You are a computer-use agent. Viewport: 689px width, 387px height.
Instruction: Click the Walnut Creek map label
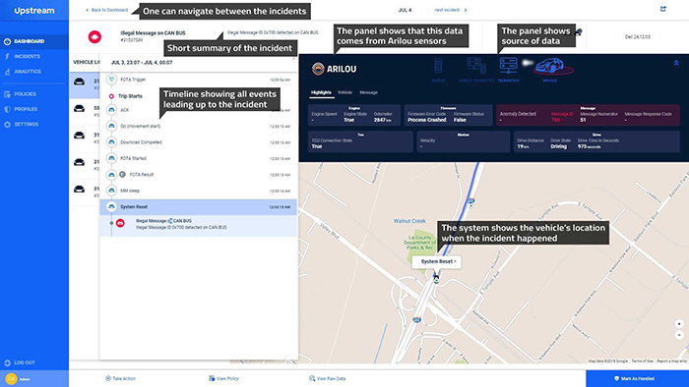409,221
